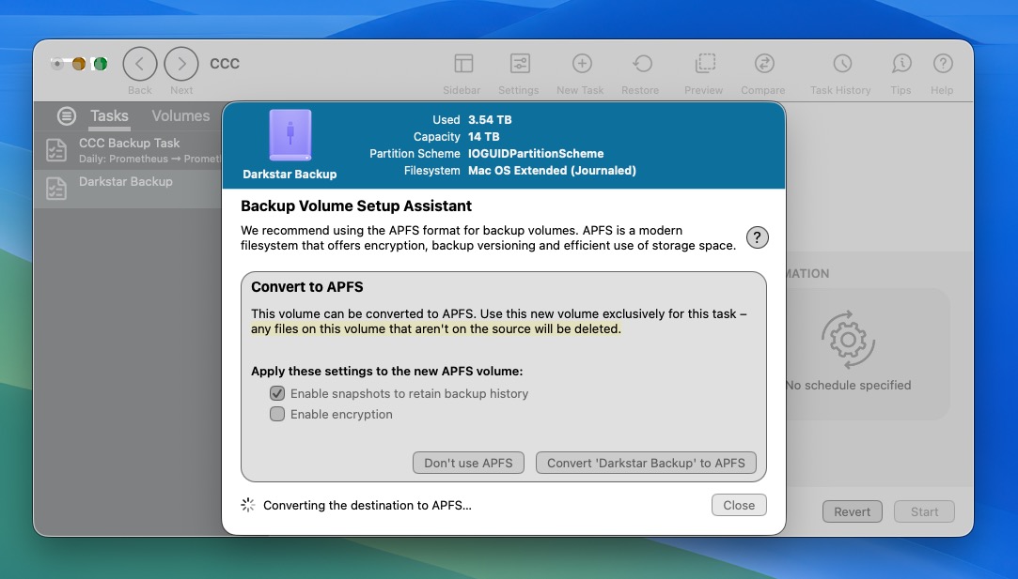Screen dimensions: 1018x579
Task: Click Convert 'Darkstar Backup' to APFS
Action: point(646,463)
